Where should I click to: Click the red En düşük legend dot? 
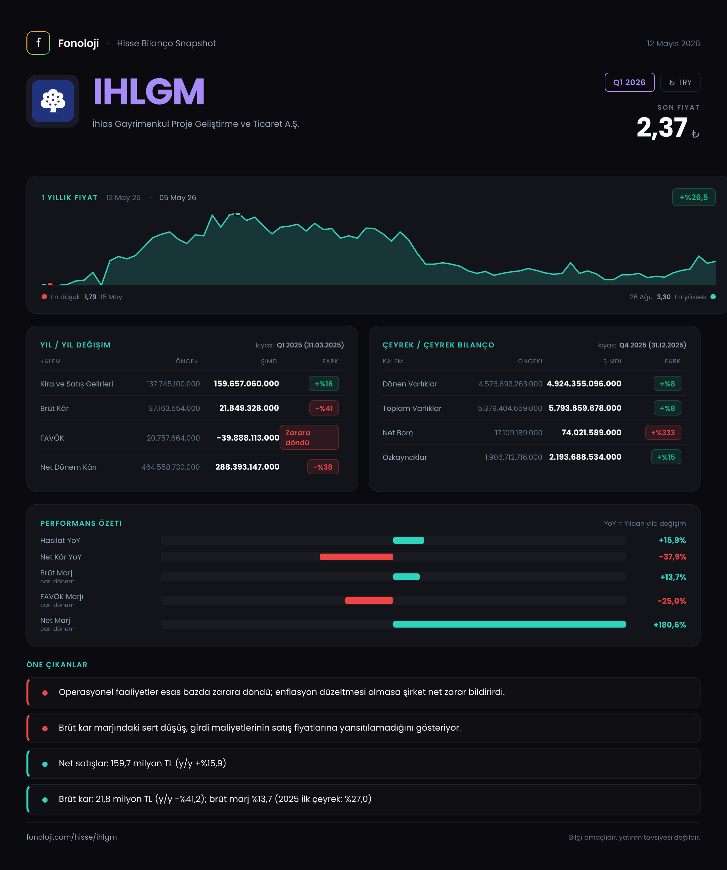(44, 297)
